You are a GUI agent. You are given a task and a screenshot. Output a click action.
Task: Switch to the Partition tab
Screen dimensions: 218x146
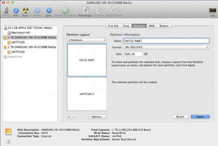click(x=139, y=26)
